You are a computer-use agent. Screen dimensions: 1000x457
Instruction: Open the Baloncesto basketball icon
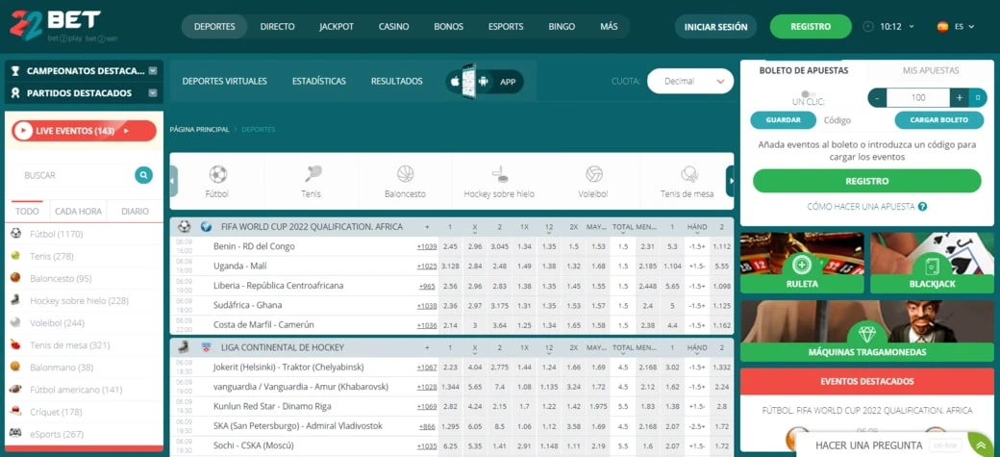tap(406, 174)
